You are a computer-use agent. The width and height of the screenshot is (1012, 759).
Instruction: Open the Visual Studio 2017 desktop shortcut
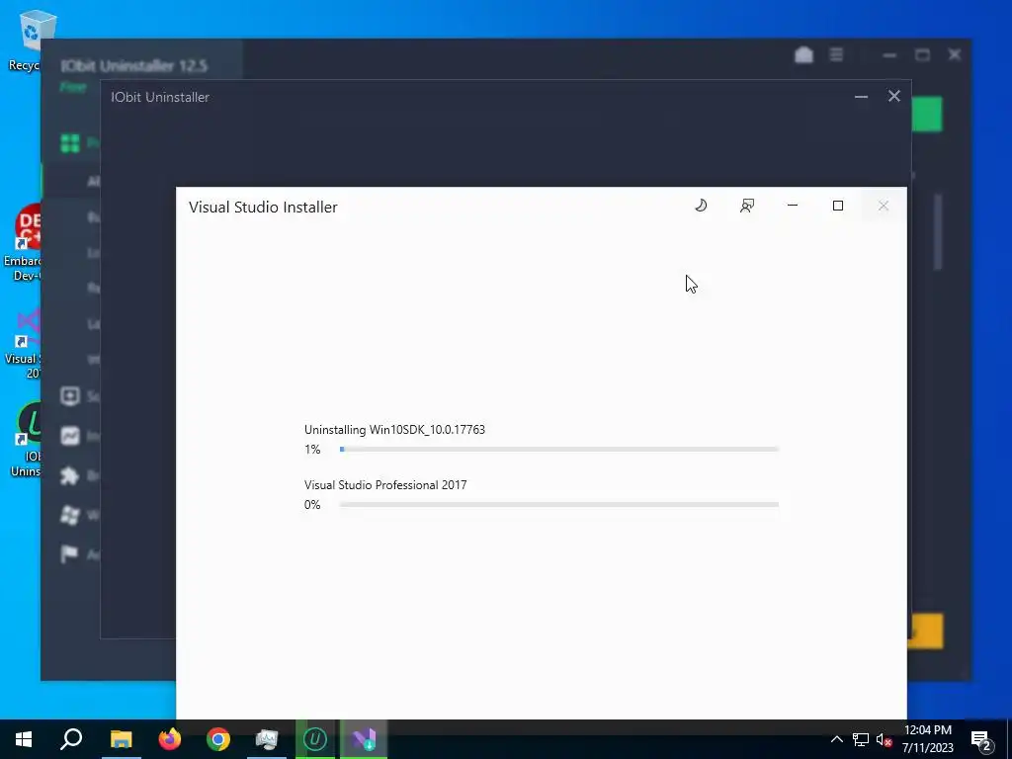(24, 343)
